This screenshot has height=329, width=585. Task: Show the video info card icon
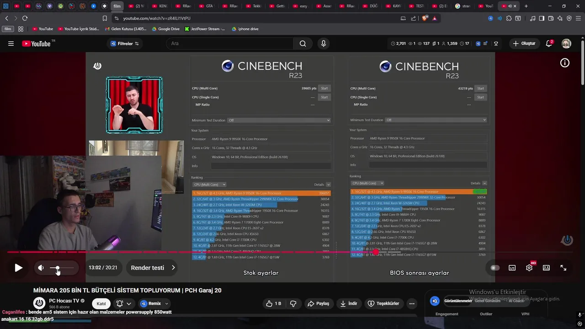tap(565, 63)
